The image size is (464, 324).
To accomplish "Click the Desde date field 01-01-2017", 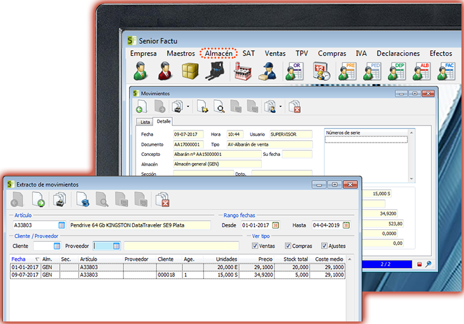I will 256,225.
